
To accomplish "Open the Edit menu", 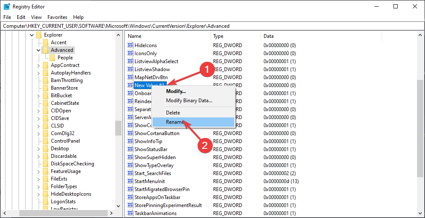I will 21,17.
